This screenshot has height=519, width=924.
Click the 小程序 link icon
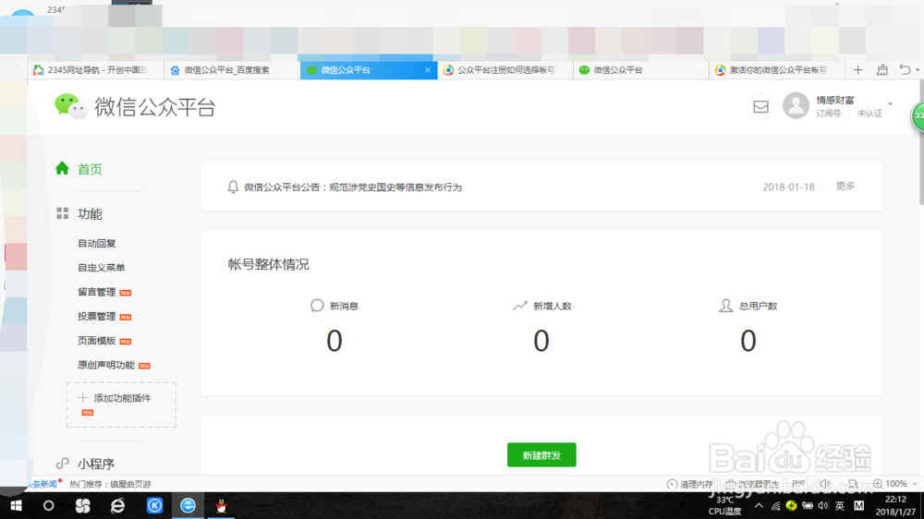63,464
